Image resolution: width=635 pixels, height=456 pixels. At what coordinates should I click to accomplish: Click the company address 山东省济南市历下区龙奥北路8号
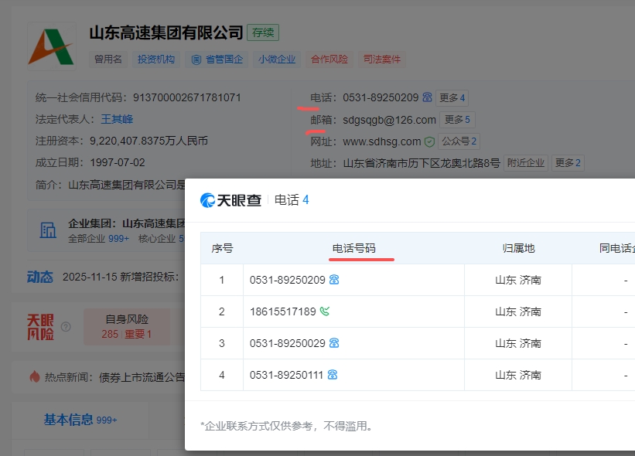[422, 163]
